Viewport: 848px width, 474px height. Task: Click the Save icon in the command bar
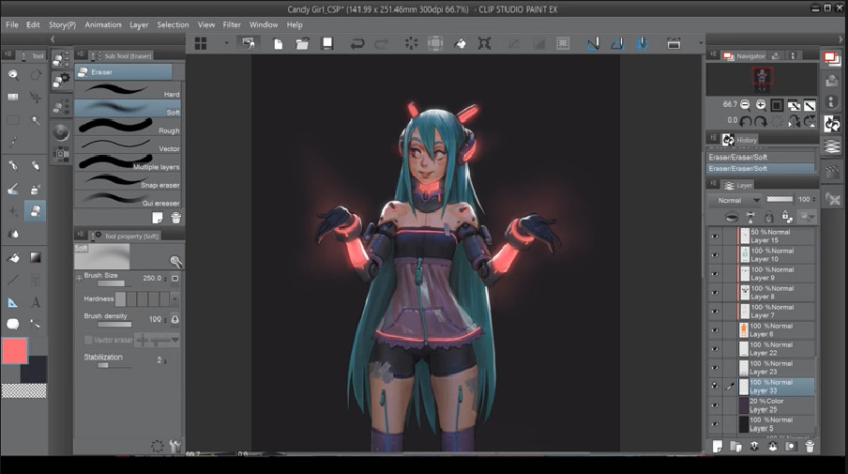tap(327, 43)
